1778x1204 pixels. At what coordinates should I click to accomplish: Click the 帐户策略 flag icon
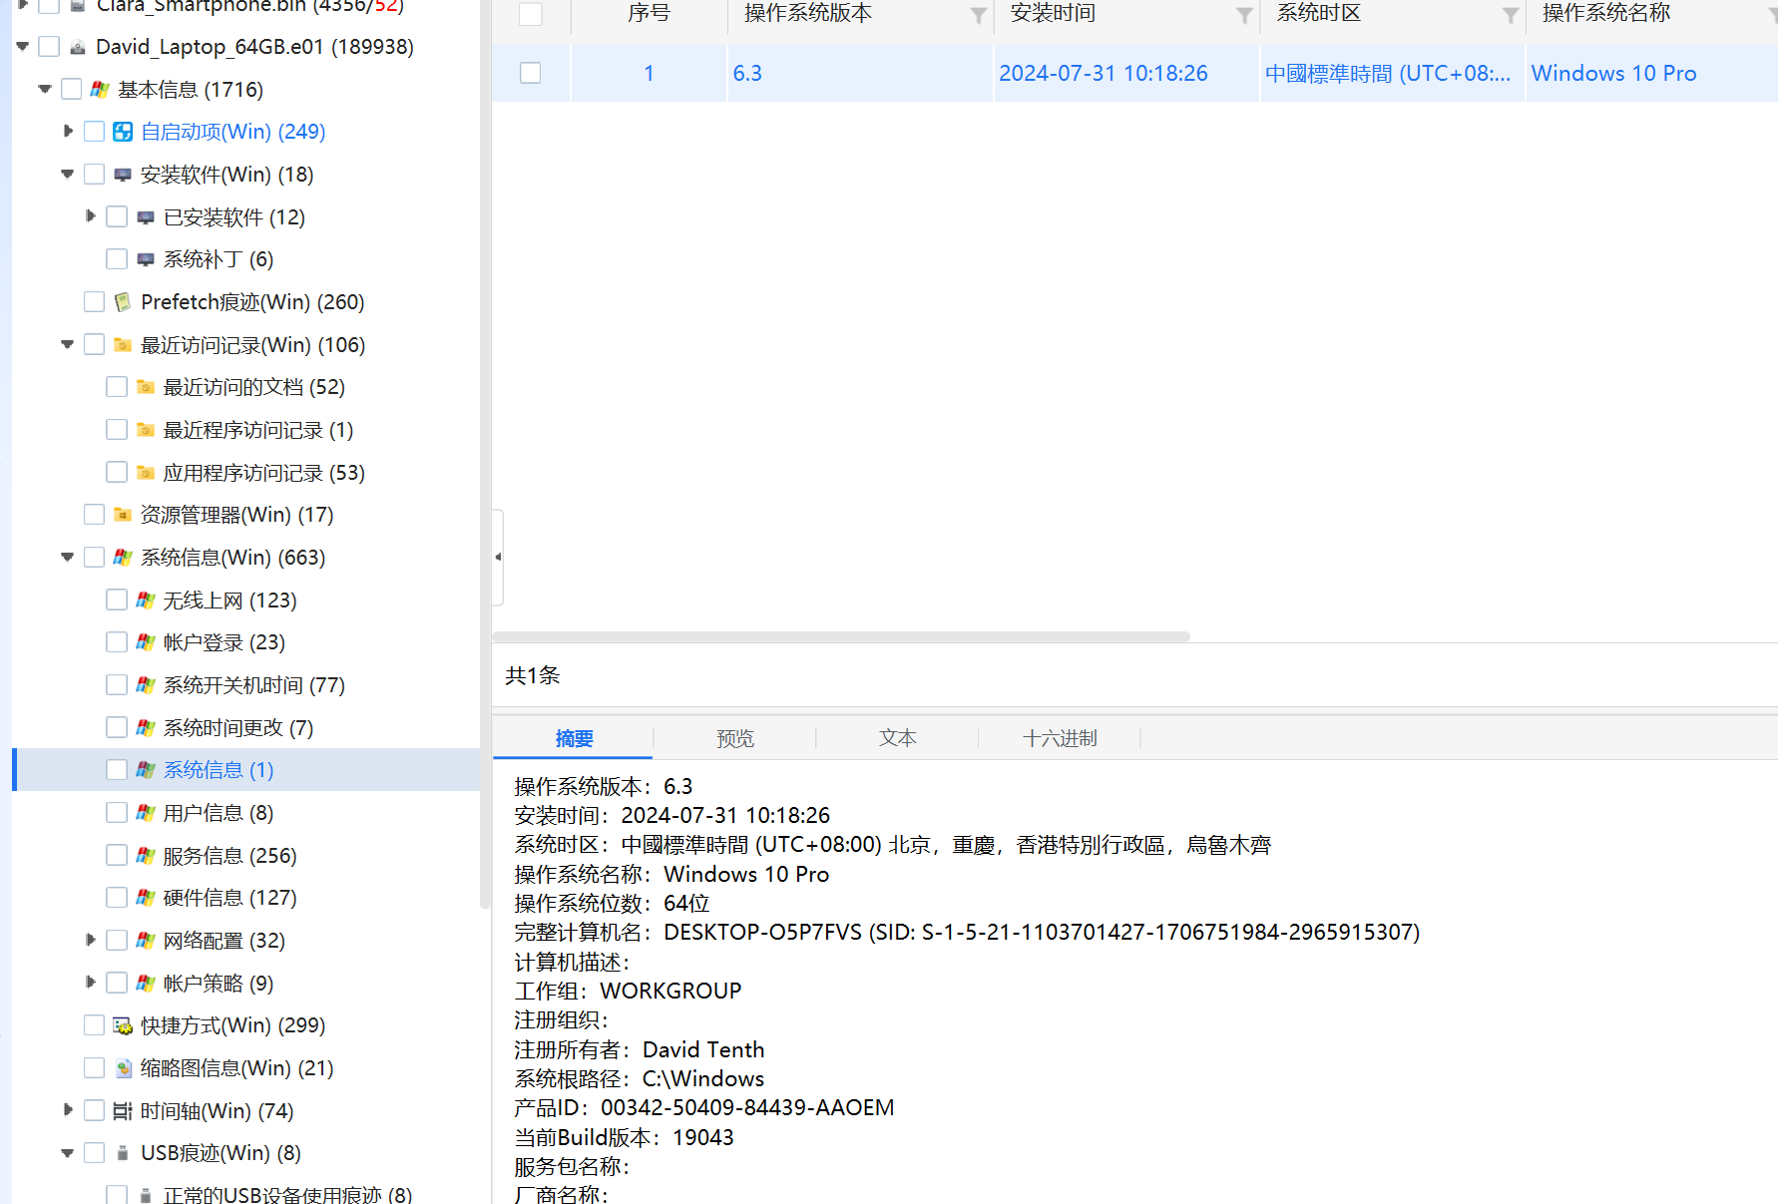(x=146, y=984)
